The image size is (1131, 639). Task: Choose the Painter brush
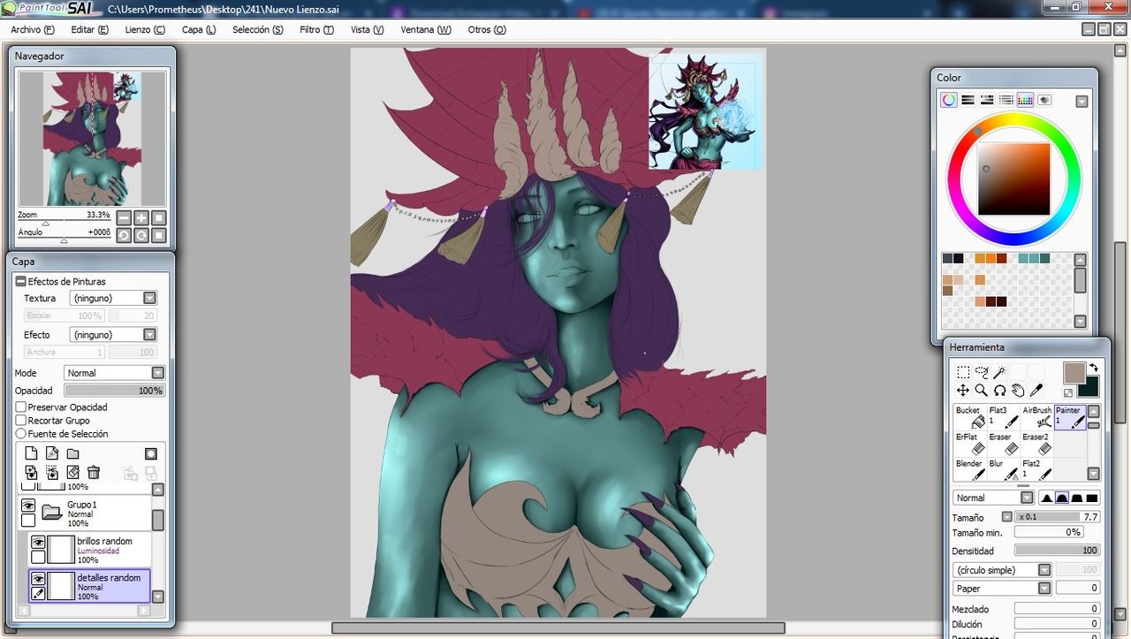tap(1070, 417)
